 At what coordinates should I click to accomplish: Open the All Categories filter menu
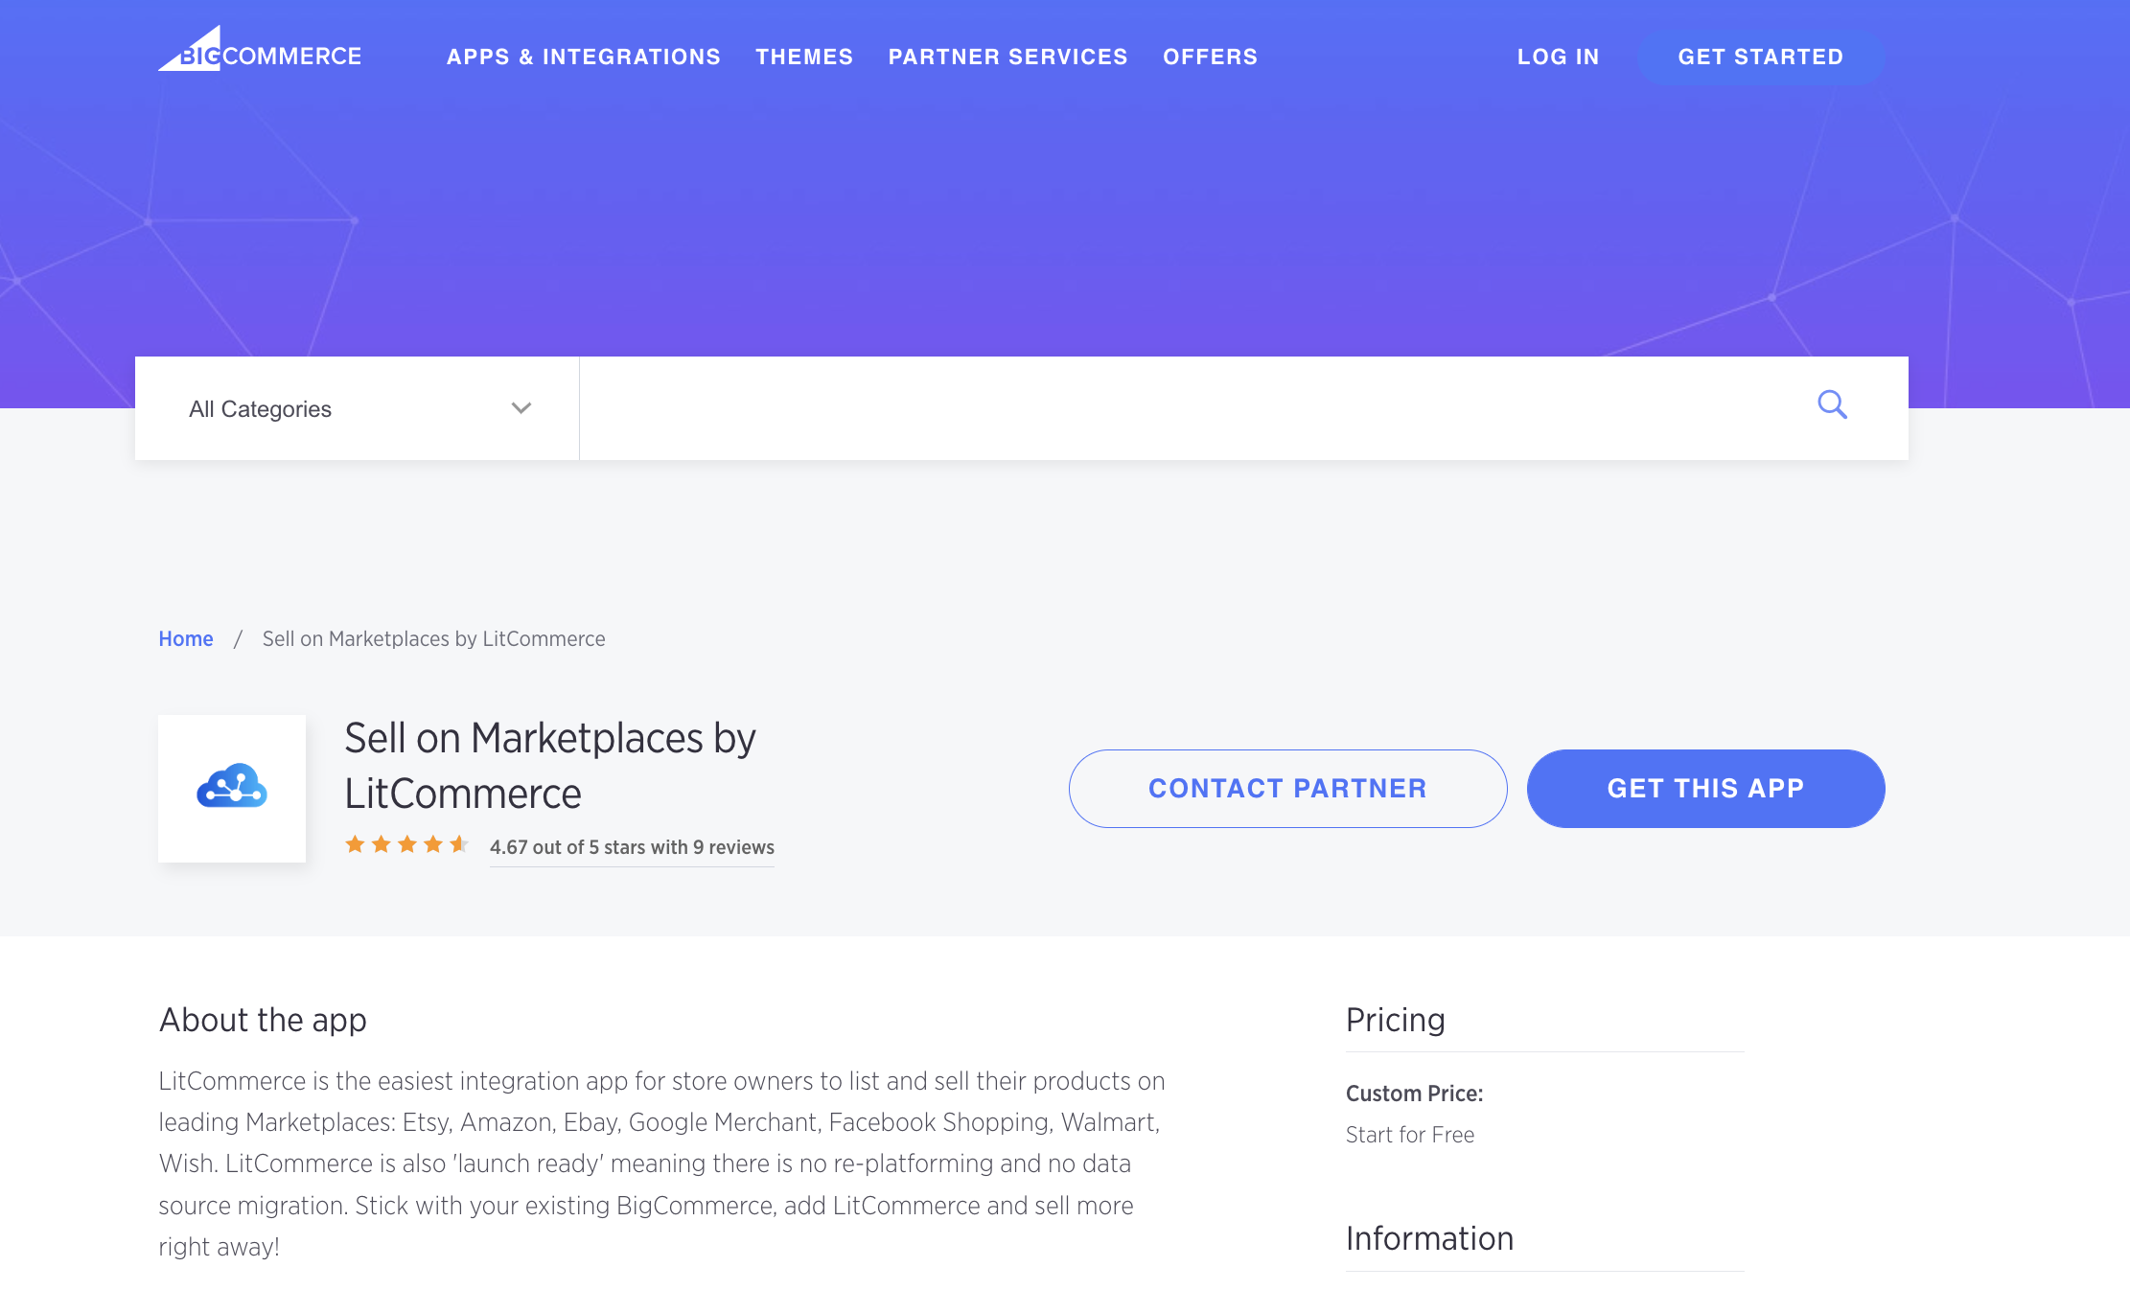[358, 407]
